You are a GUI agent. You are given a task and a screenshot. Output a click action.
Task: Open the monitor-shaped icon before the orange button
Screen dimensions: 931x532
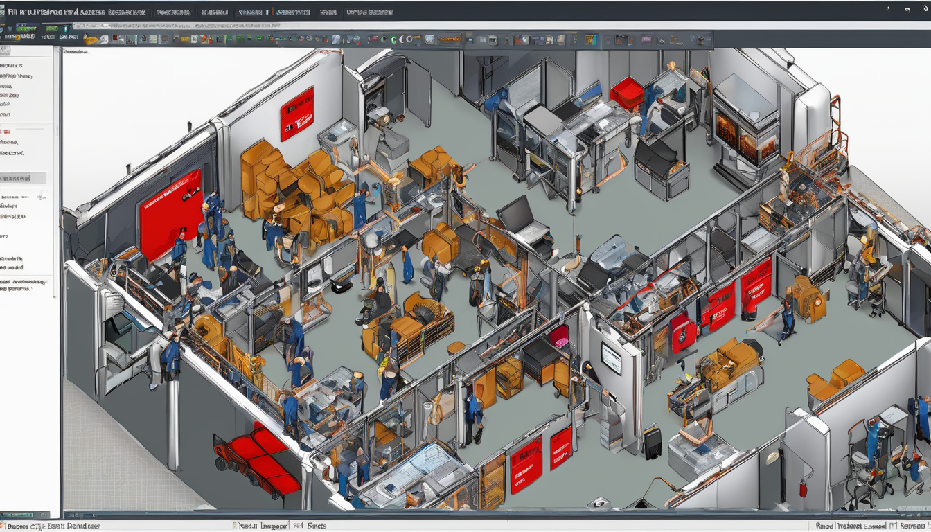(x=429, y=39)
